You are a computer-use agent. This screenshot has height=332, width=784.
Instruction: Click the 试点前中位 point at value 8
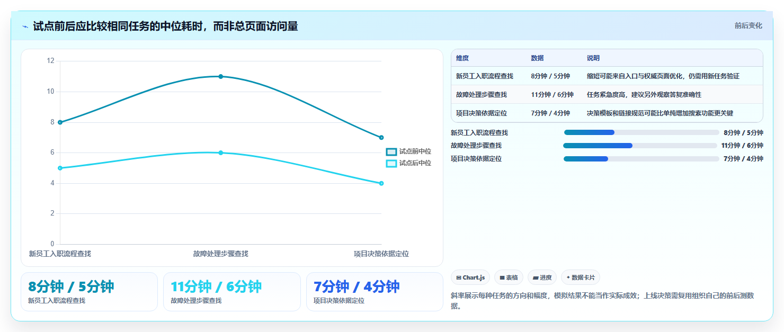pos(60,122)
